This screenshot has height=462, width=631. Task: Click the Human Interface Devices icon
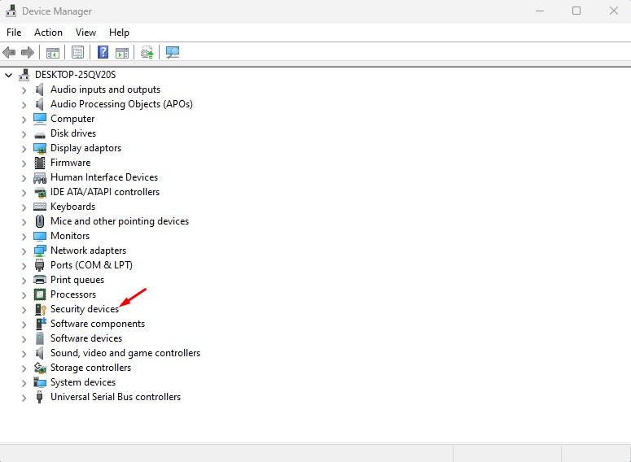(40, 177)
